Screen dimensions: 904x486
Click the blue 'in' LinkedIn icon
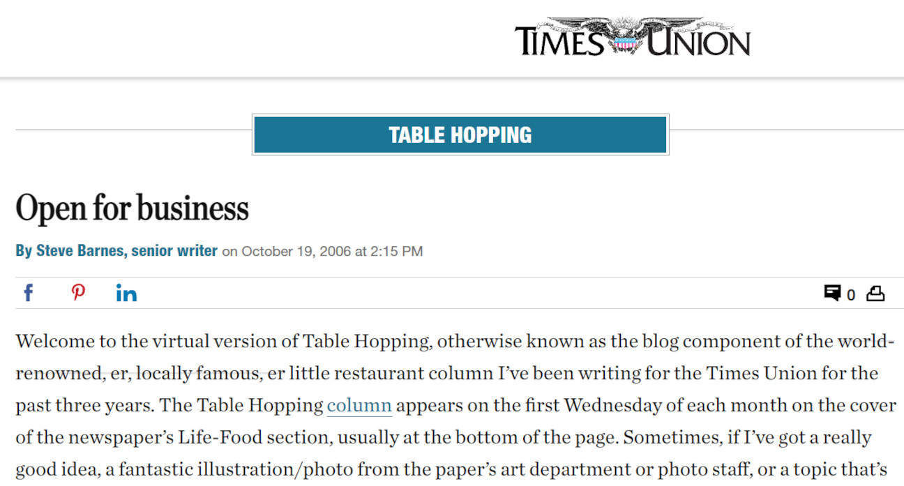[x=126, y=292]
